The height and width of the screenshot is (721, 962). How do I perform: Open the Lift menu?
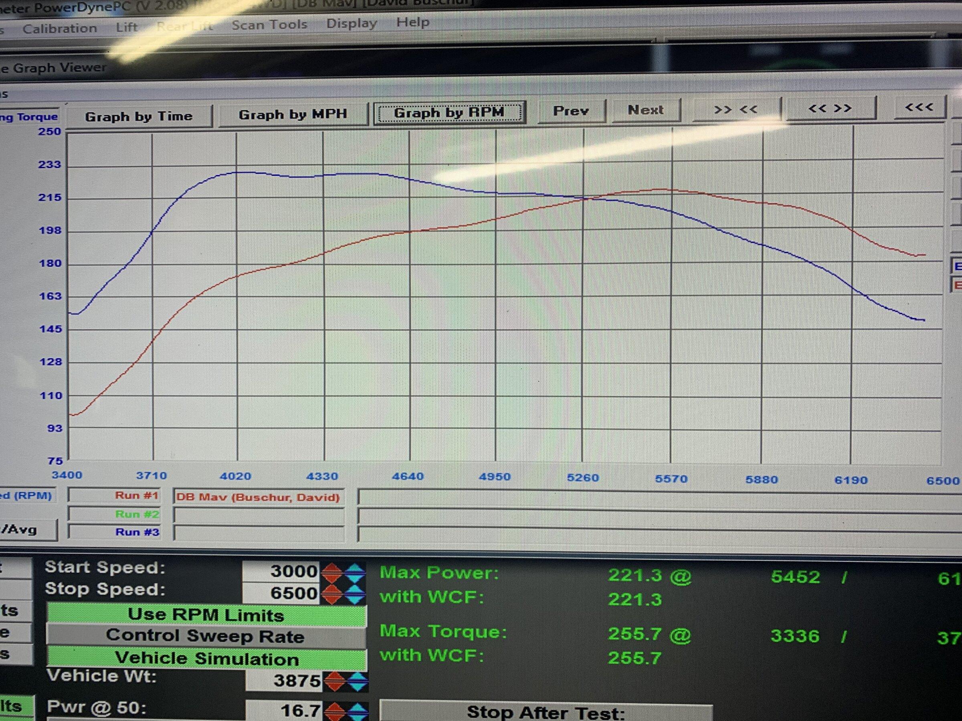point(127,27)
